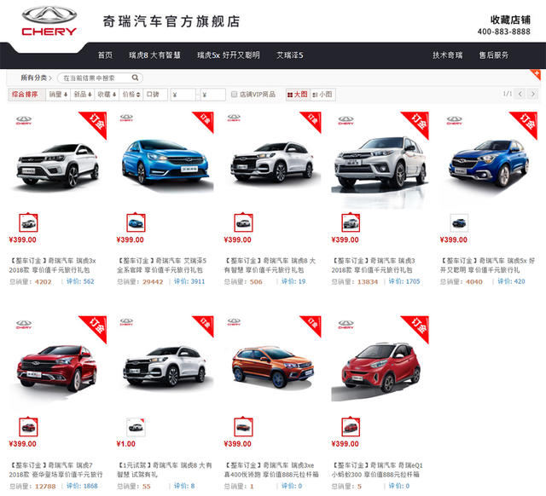546x496 pixels.
Task: Click the search magnifier icon
Action: coord(135,78)
